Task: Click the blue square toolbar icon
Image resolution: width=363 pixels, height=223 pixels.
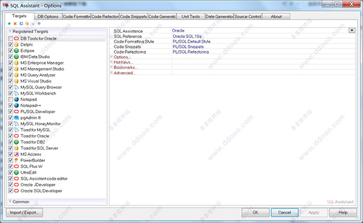Action: tap(21, 24)
